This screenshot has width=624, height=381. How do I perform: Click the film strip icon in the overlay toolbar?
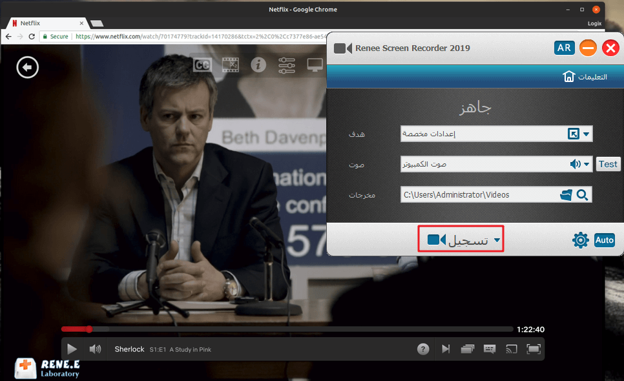(x=231, y=65)
